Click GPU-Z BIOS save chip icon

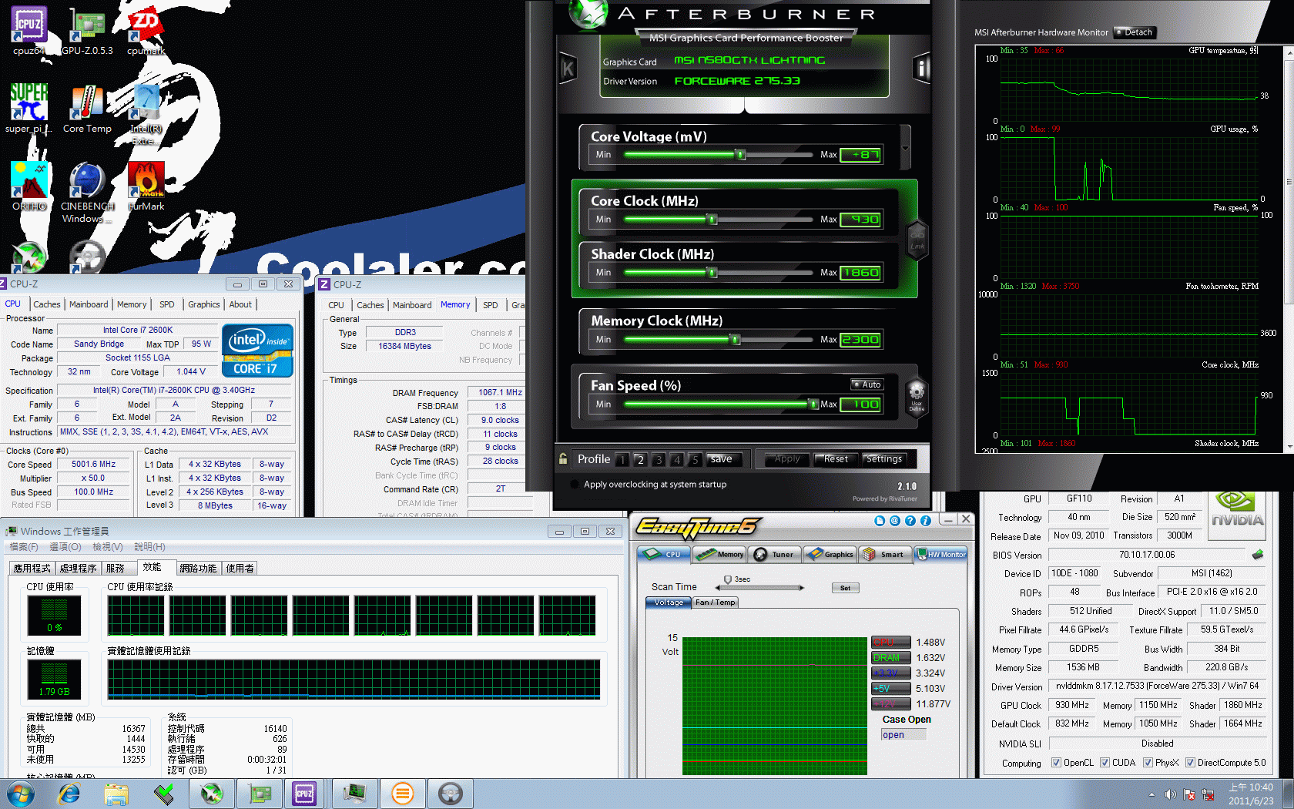(x=1258, y=554)
